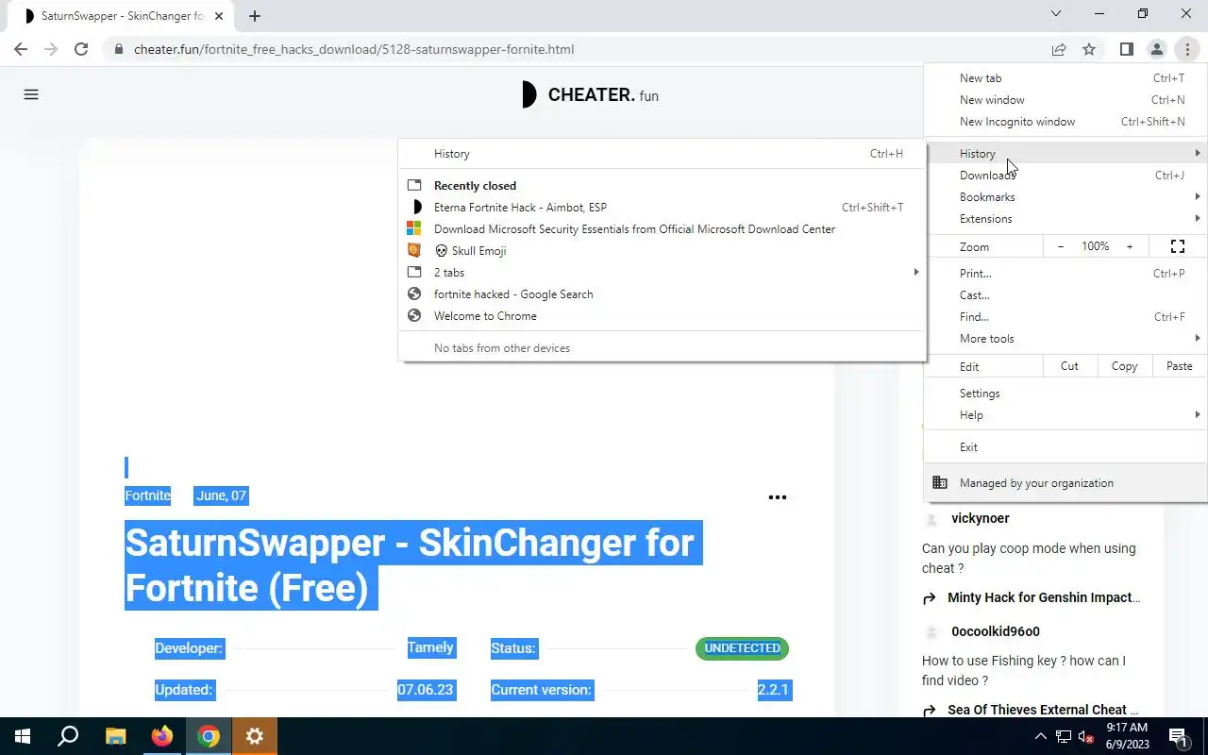Open the new tab plus button

[x=255, y=16]
